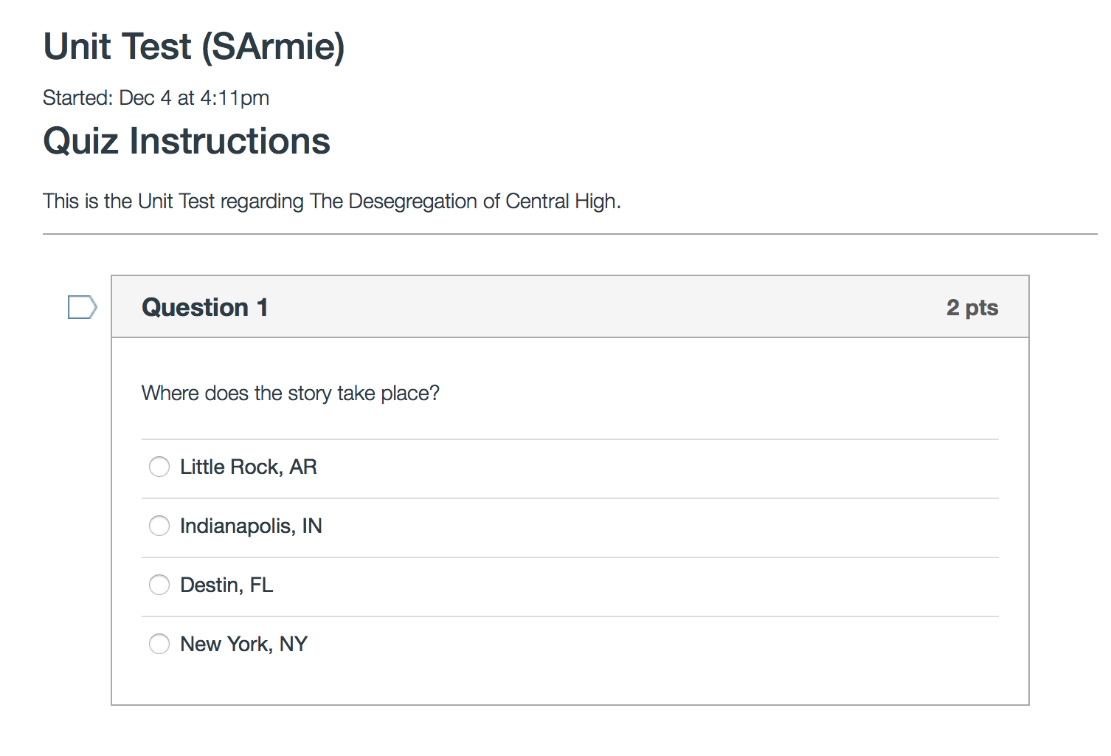This screenshot has width=1111, height=756.
Task: Click the Desegregation of Central High instructions text
Action: click(x=332, y=201)
